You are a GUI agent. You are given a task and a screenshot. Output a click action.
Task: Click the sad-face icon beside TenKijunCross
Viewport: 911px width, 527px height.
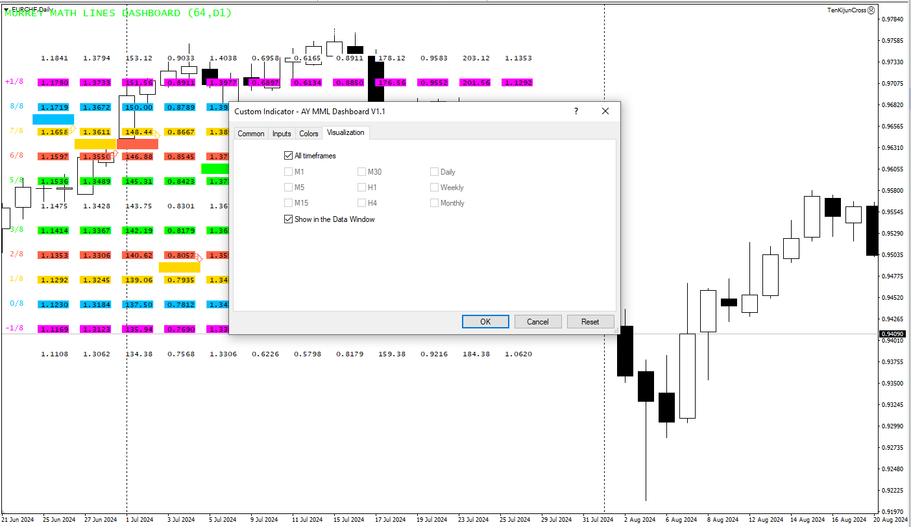tap(871, 10)
